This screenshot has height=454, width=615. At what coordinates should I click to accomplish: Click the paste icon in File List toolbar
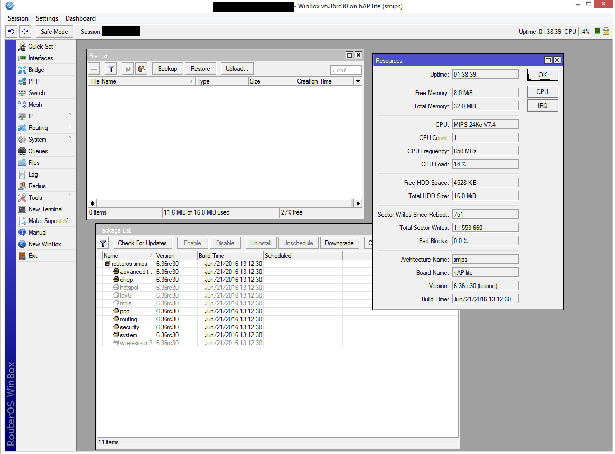point(142,69)
